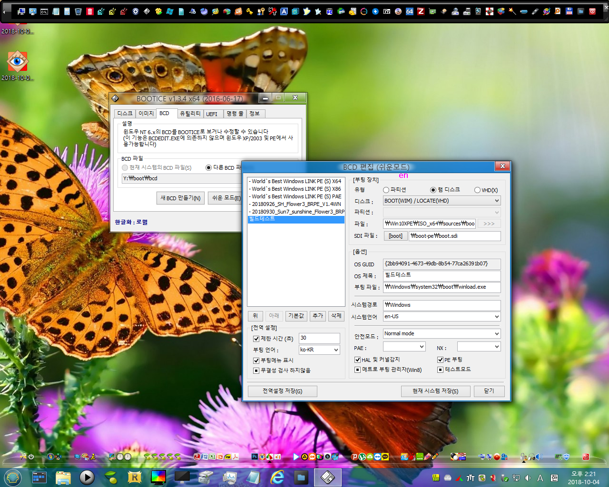
Task: Open the NX dropdown
Action: click(x=479, y=347)
